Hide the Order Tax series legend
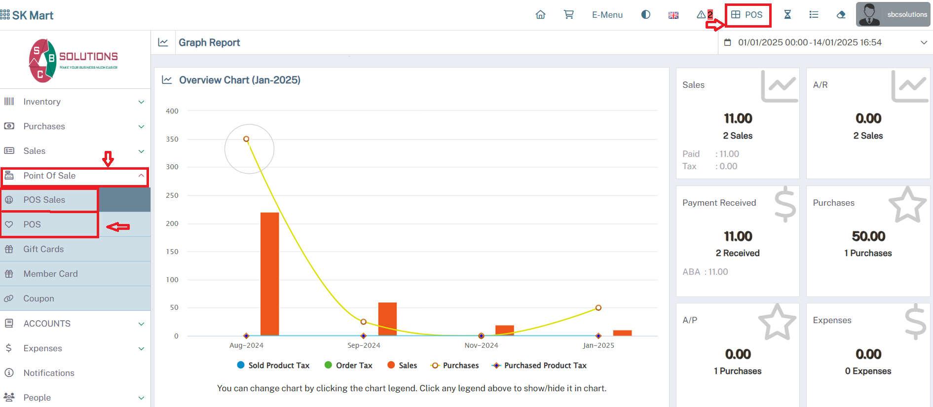The width and height of the screenshot is (933, 407). click(348, 366)
